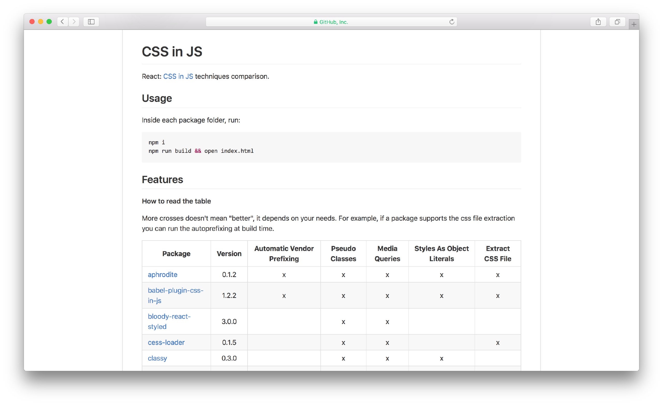
Task: Click cess-loader's Extract CSS File x
Action: point(498,343)
